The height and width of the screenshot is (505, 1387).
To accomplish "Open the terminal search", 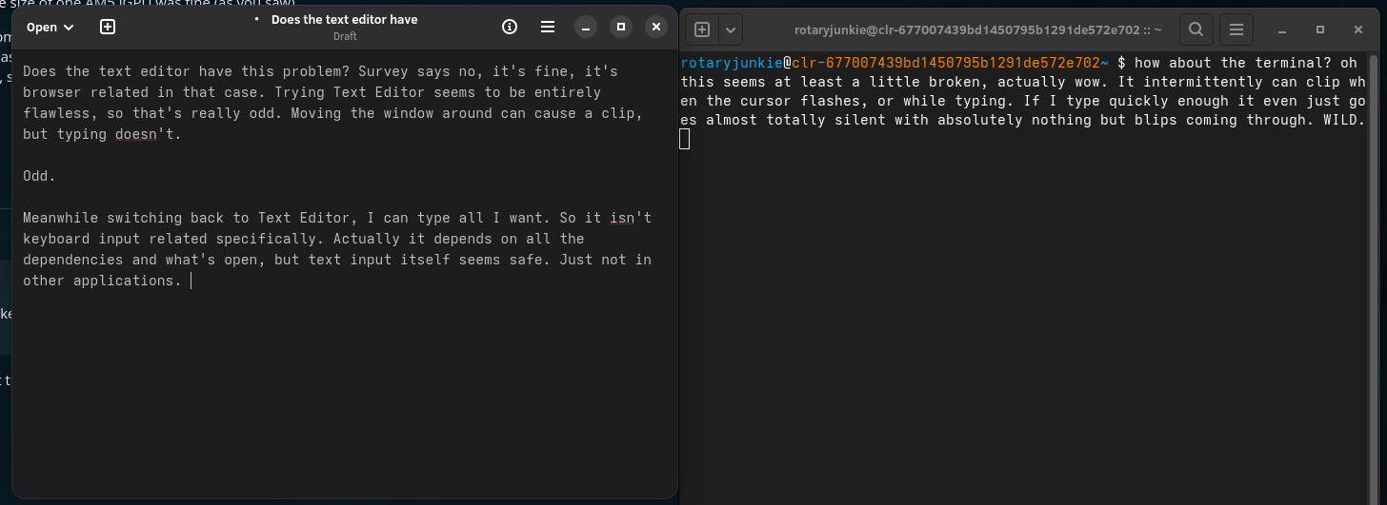I will pos(1196,29).
